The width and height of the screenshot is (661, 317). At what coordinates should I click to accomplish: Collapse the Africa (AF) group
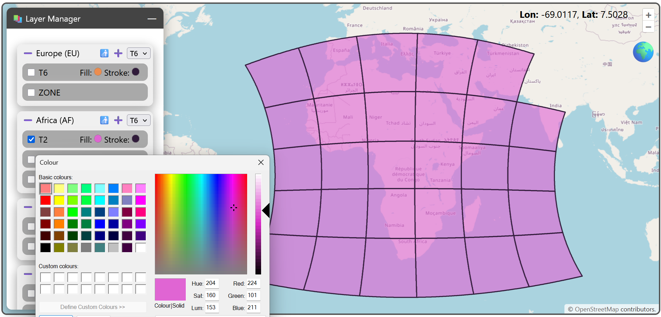[28, 120]
